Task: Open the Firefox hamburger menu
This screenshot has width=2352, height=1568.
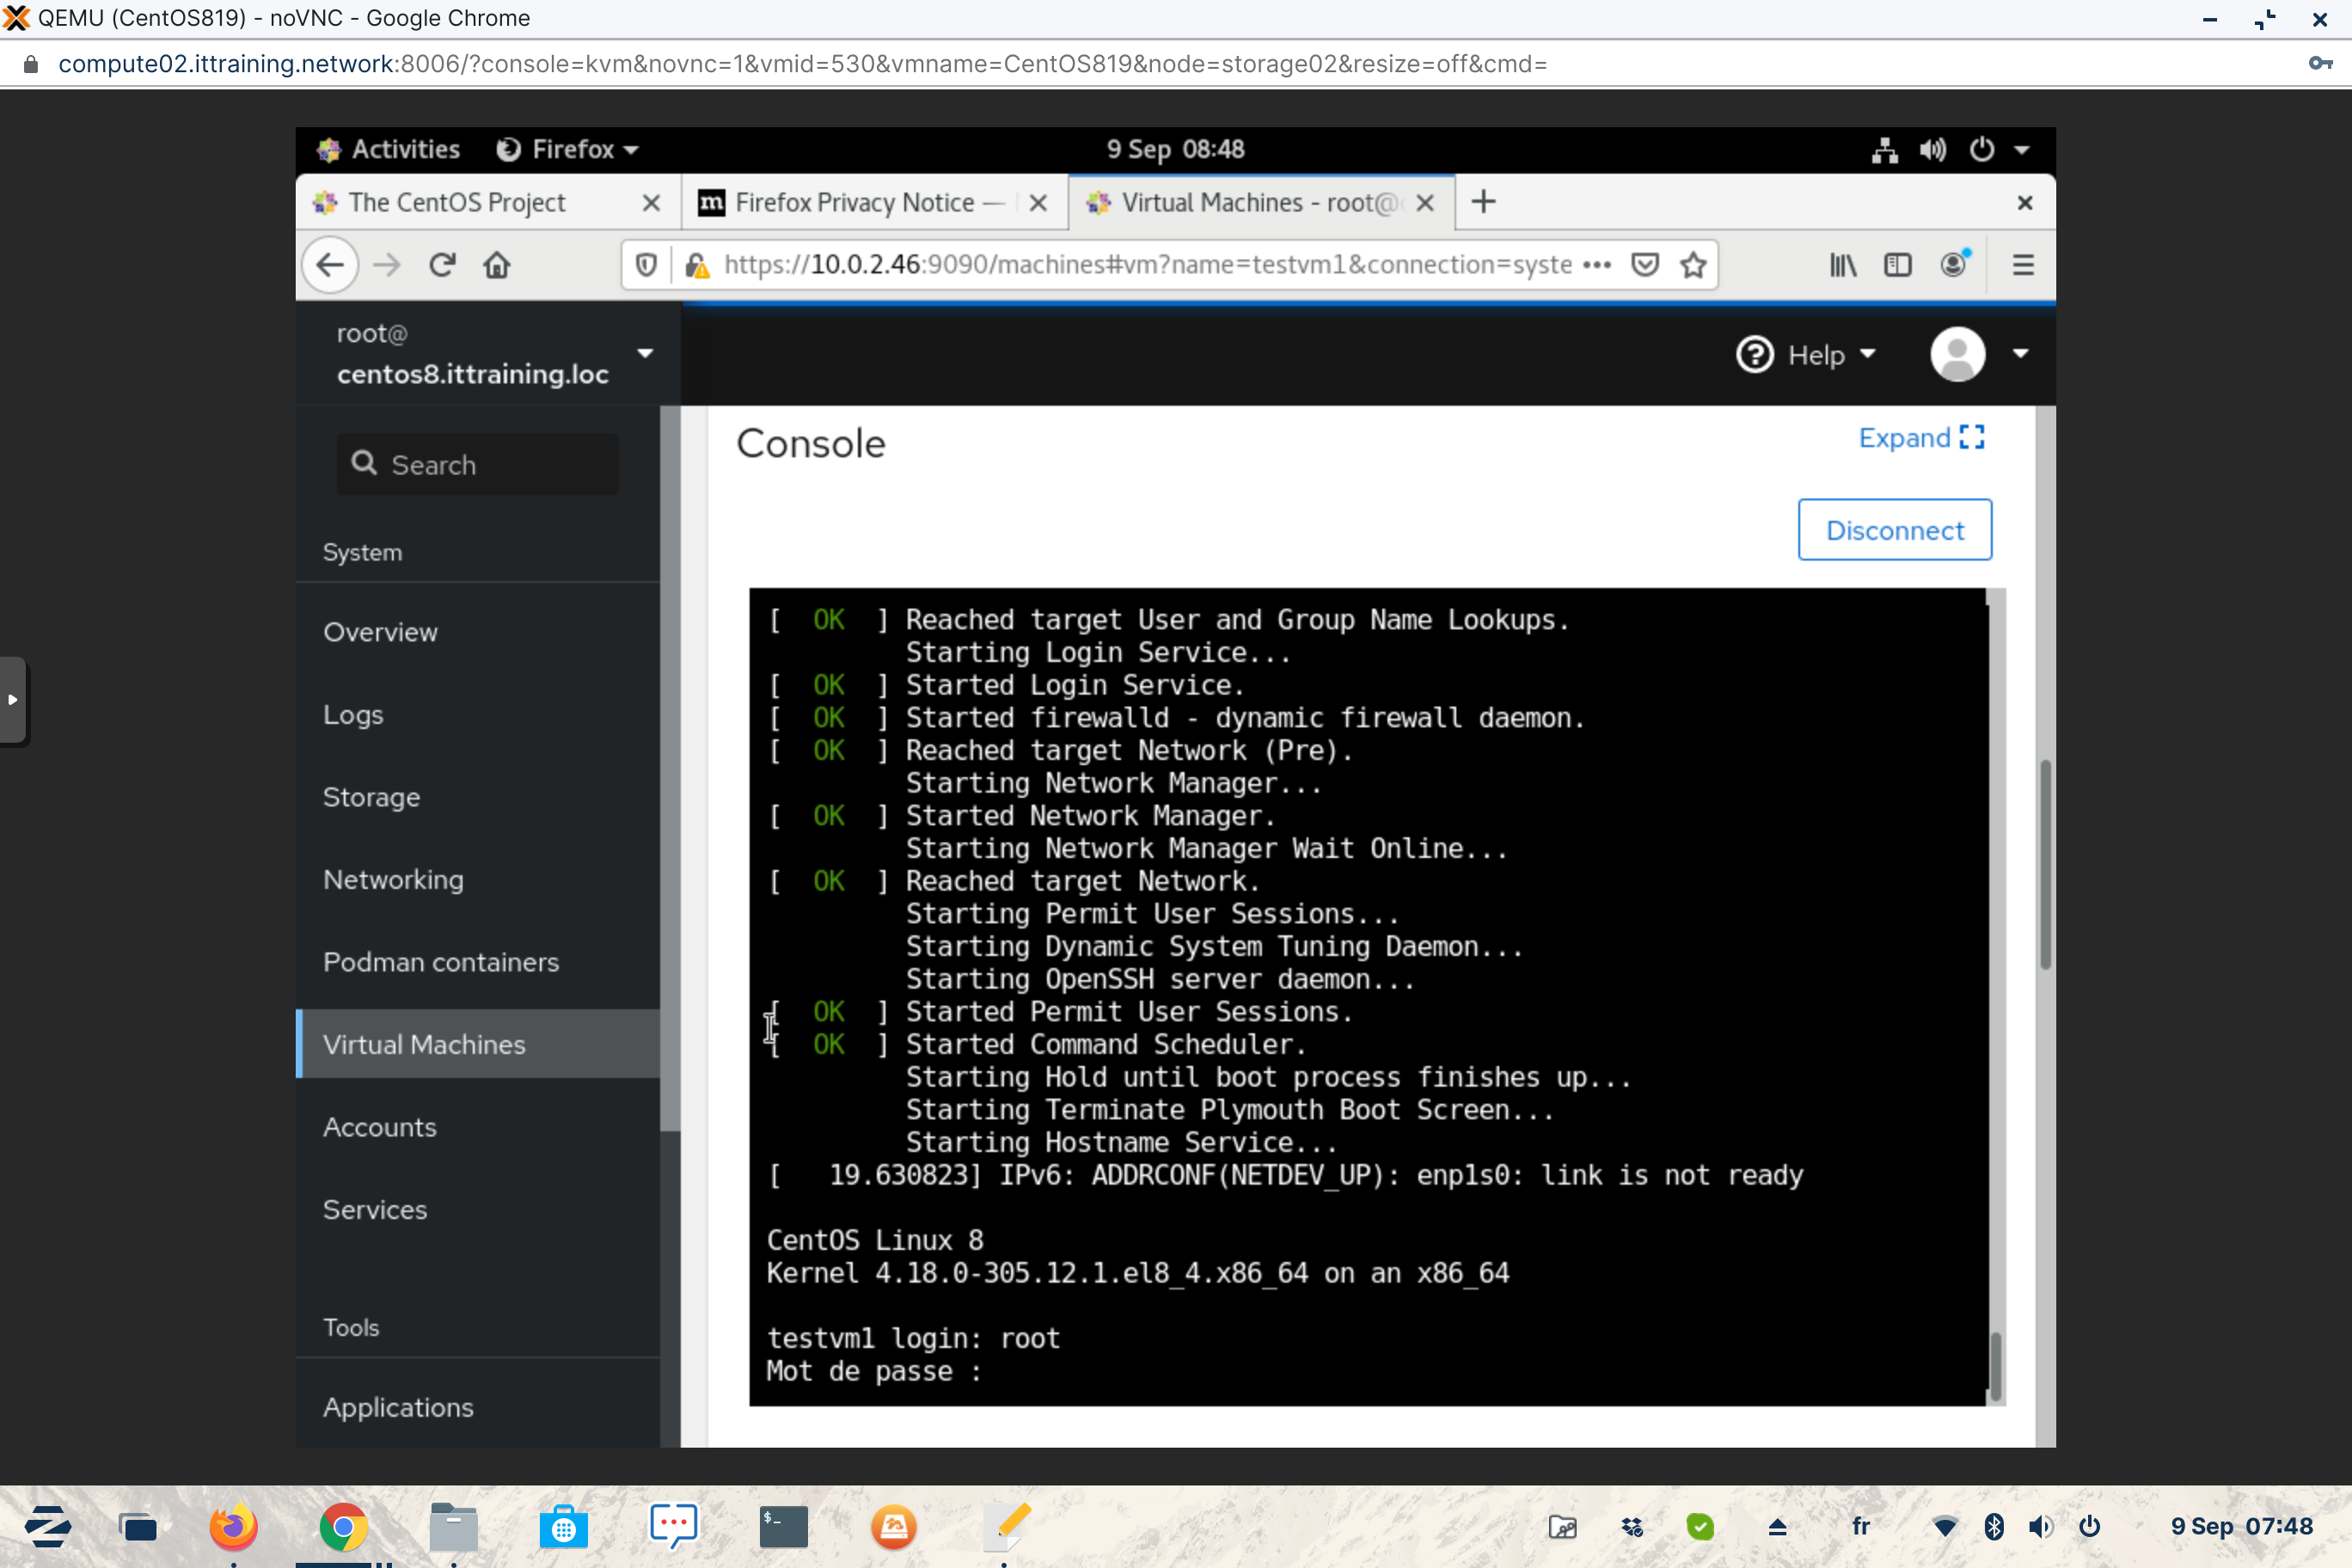Action: [x=2023, y=265]
